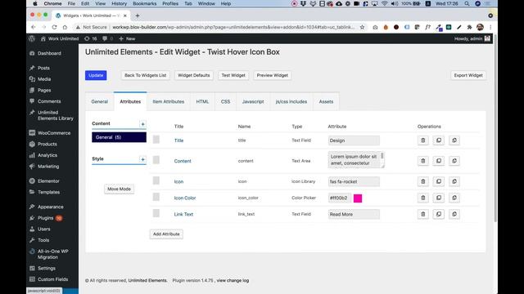Delete the Content attribute with trash icon
524x294 pixels.
click(422, 161)
